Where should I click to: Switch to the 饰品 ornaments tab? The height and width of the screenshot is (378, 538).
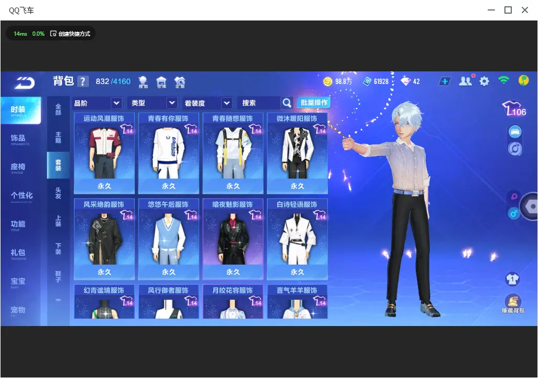click(20, 139)
